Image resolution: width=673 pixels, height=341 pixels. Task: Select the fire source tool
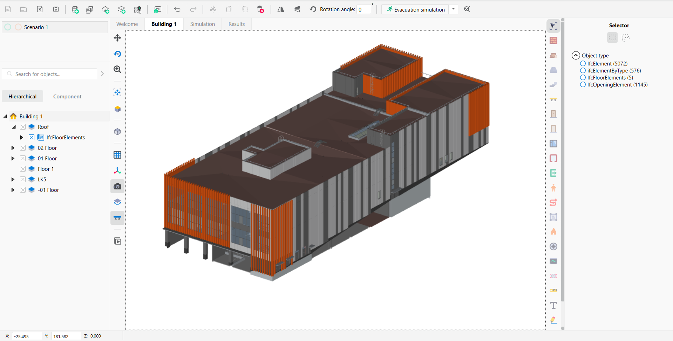(553, 232)
